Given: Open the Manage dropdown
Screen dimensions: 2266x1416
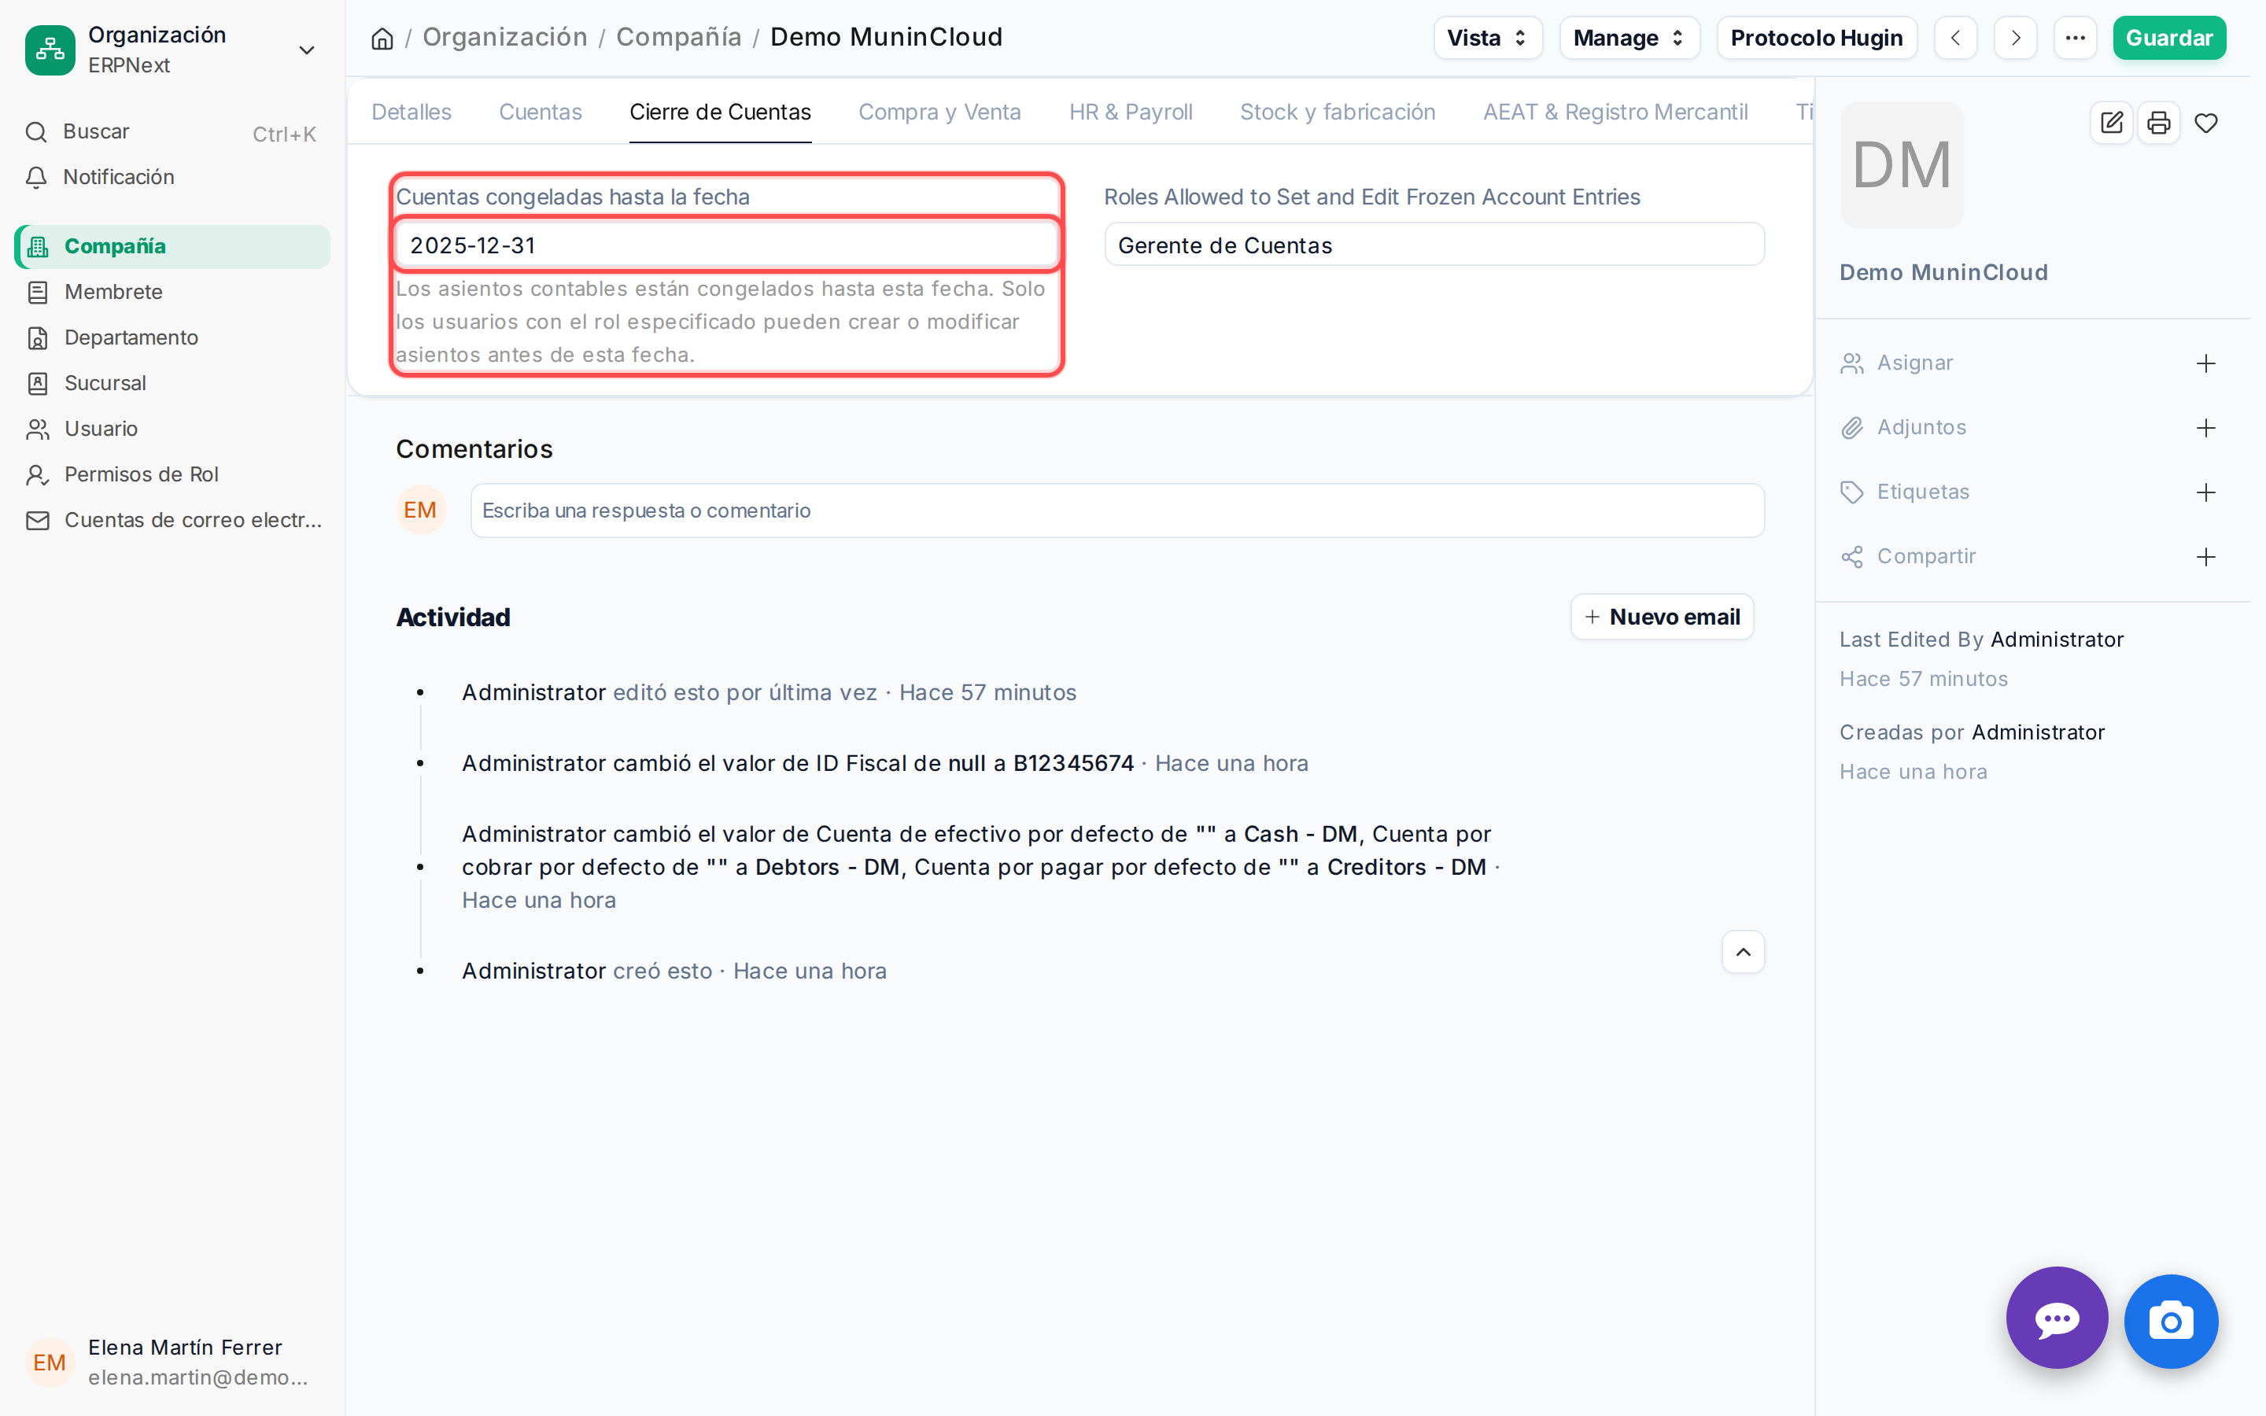Looking at the screenshot, I should tap(1629, 39).
